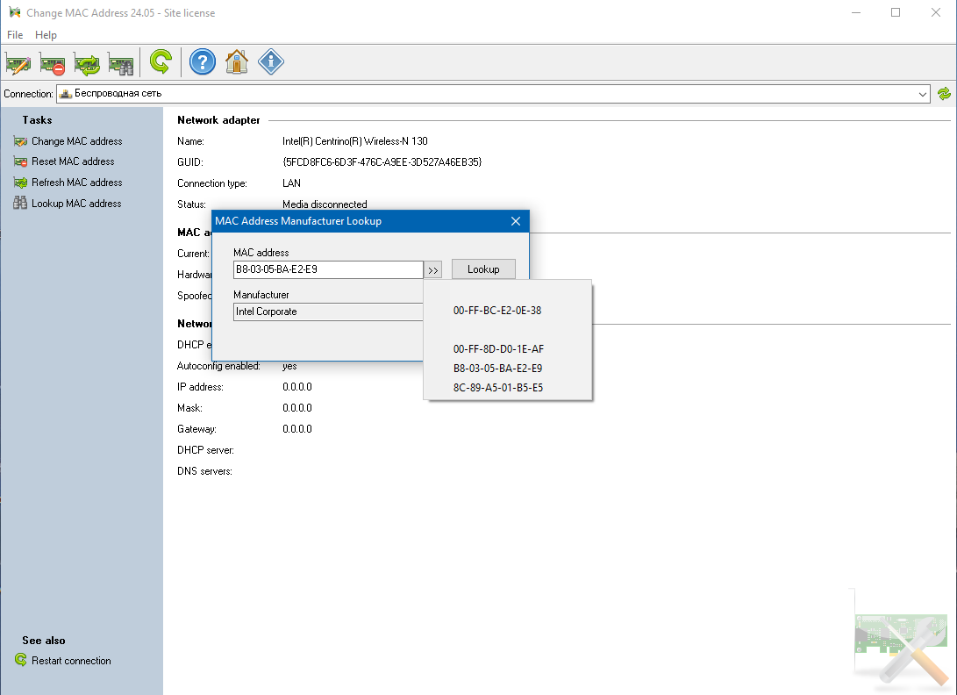Viewport: 957px width, 695px height.
Task: Expand the Connection dropdown list
Action: coord(922,94)
